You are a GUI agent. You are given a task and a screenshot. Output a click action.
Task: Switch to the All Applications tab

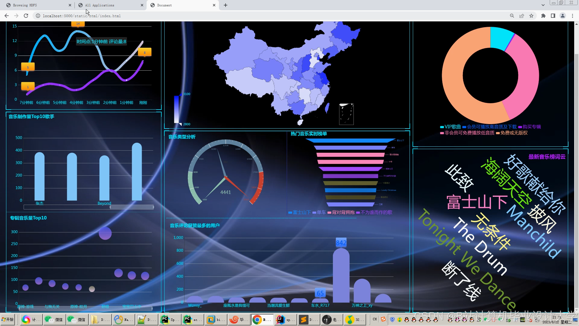[100, 5]
